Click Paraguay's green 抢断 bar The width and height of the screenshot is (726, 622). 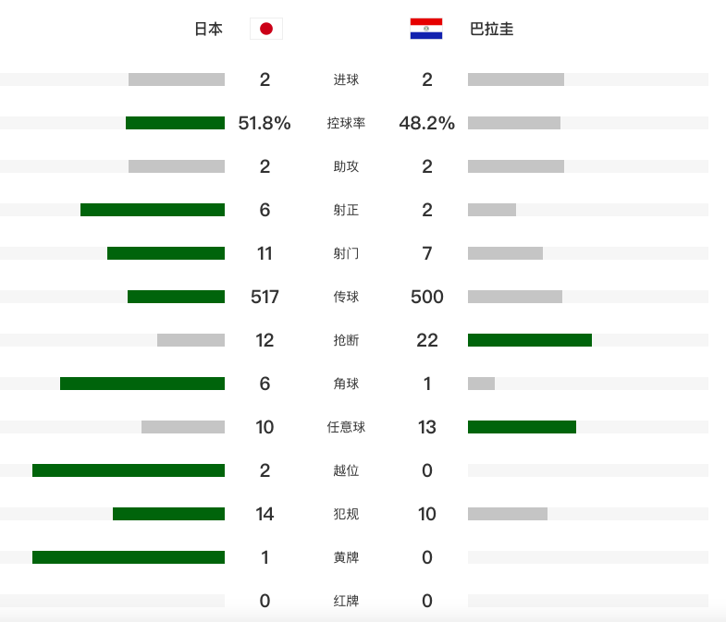529,340
